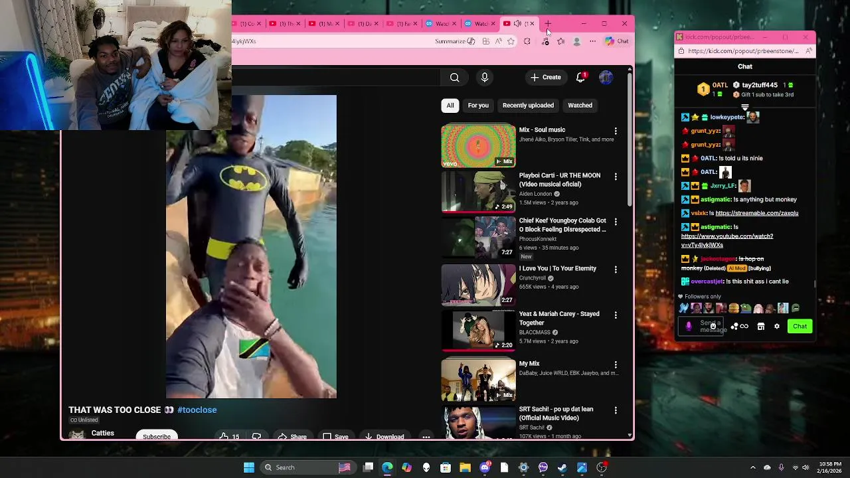Play Playboi Carti UR THE MOON video

tap(478, 191)
